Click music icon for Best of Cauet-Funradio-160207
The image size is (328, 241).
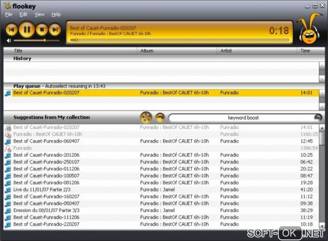click(x=8, y=197)
